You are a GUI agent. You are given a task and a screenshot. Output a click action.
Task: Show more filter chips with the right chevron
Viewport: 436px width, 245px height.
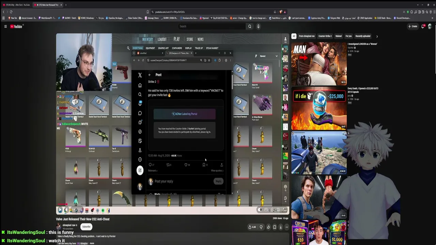click(x=377, y=36)
